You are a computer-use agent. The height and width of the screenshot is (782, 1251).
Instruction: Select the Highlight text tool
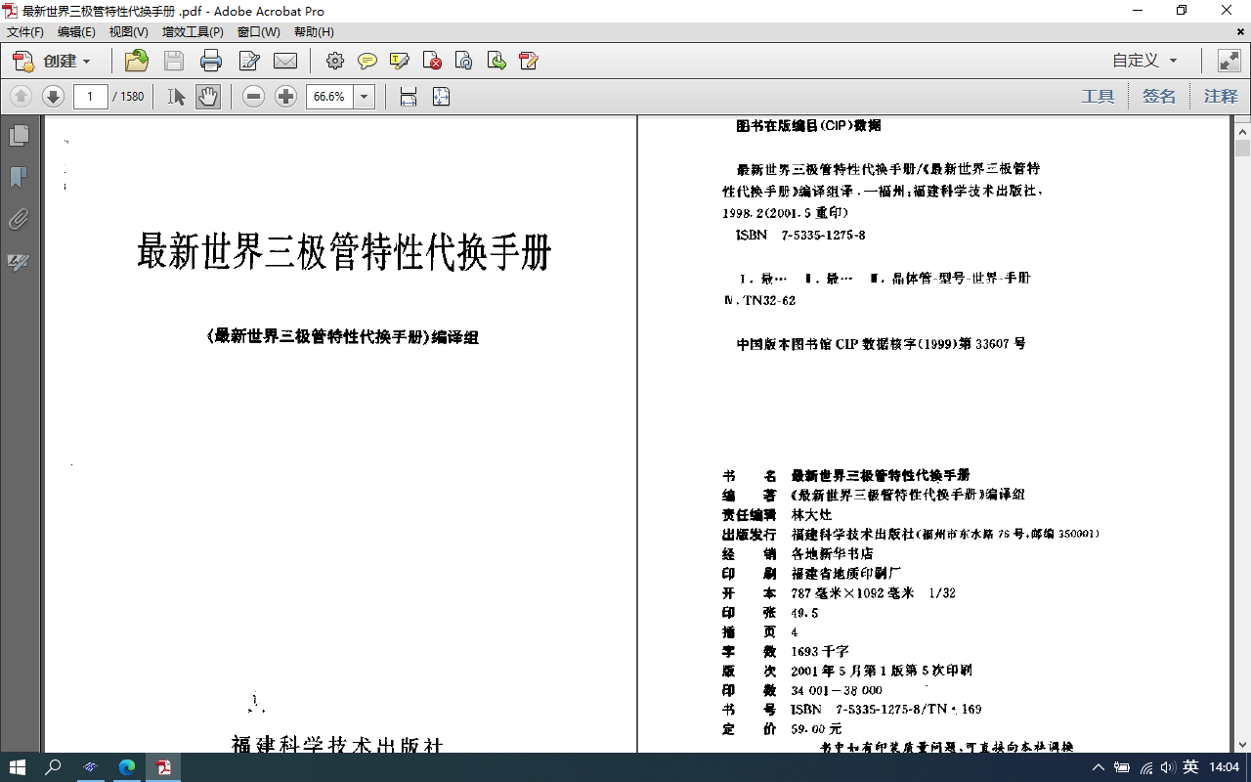click(400, 61)
